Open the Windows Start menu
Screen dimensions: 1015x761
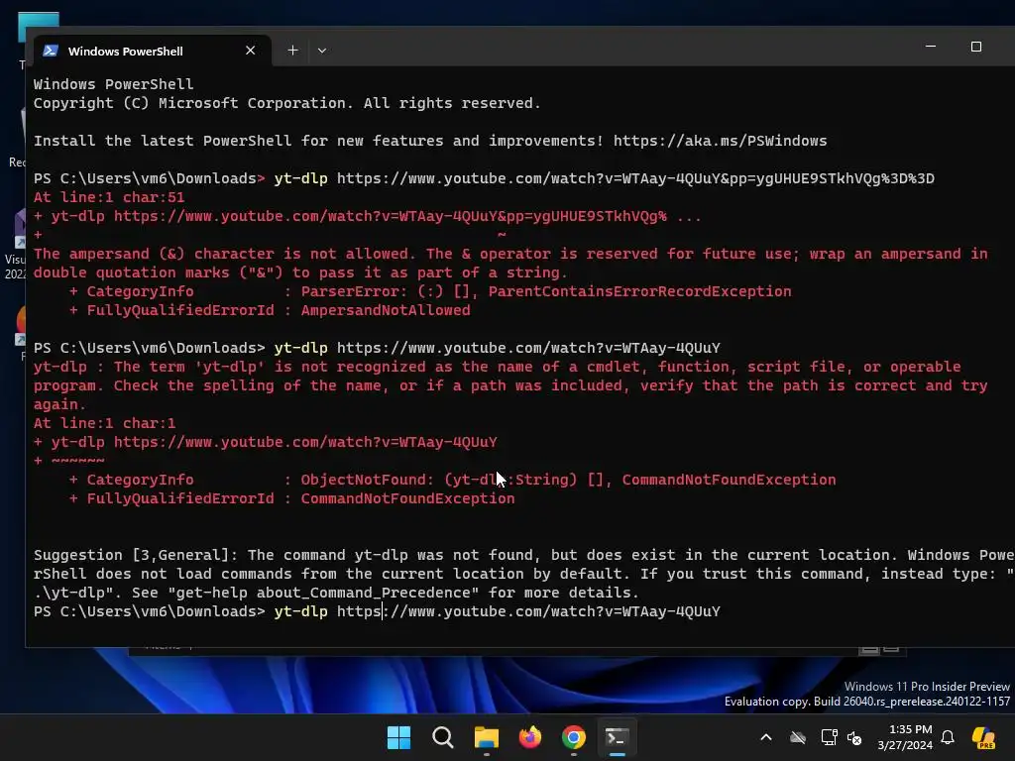coord(398,737)
